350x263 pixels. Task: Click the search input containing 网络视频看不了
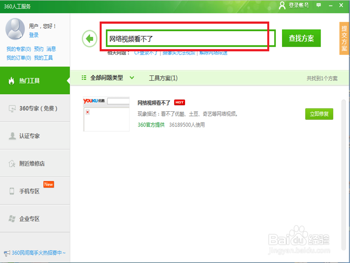pos(191,38)
